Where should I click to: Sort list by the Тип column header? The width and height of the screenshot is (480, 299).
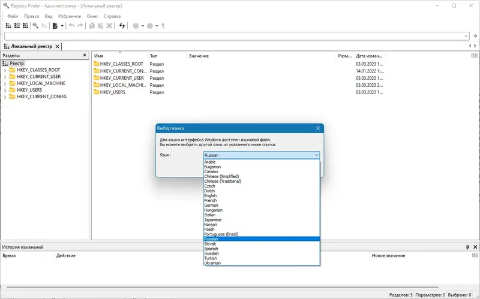click(x=167, y=56)
